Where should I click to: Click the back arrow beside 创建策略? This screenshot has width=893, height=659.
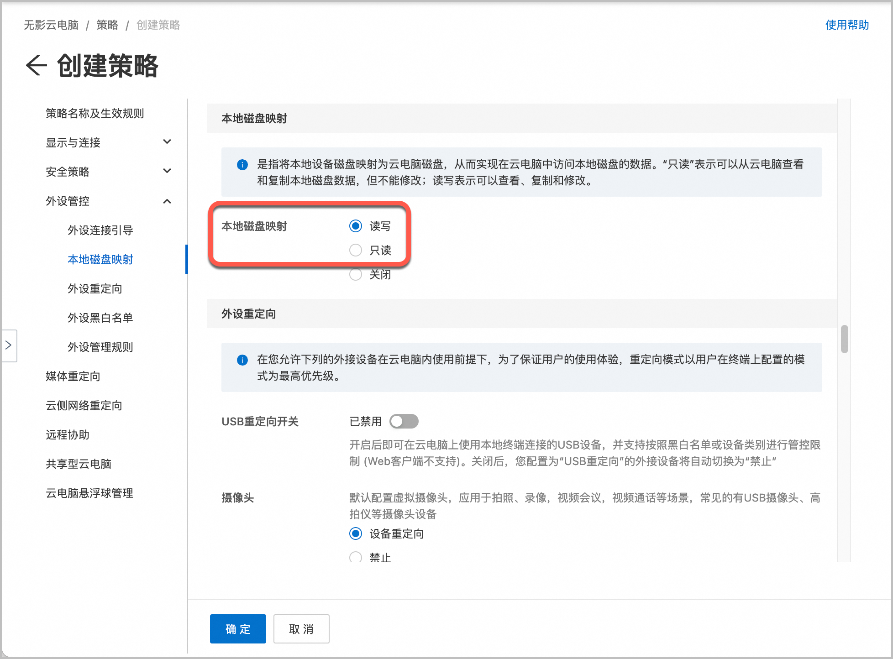[x=37, y=66]
